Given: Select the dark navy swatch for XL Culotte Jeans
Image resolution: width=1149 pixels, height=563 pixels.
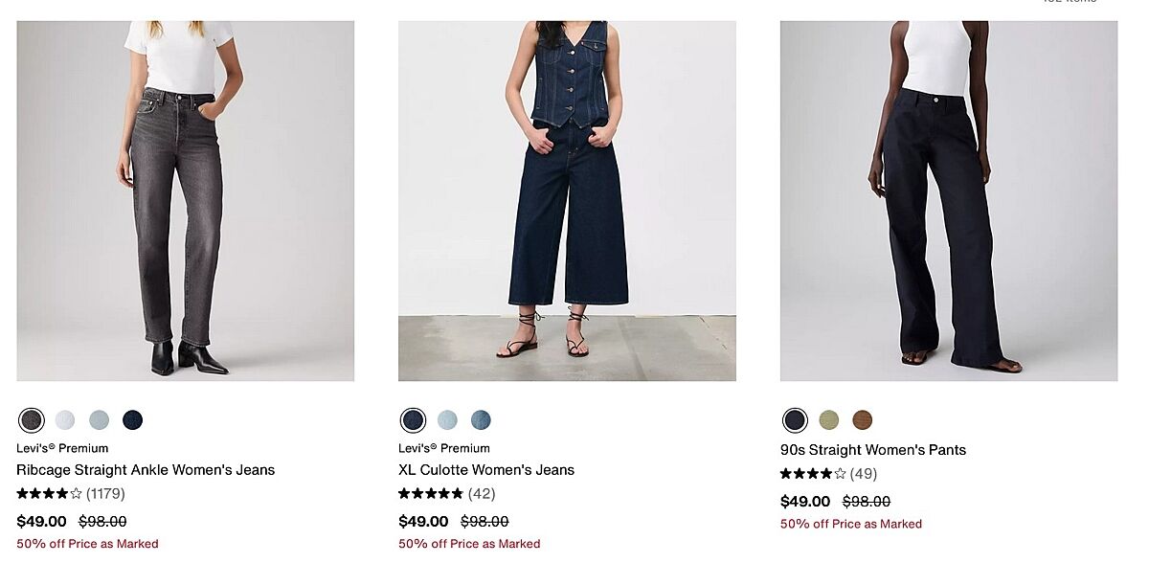Looking at the screenshot, I should point(414,420).
